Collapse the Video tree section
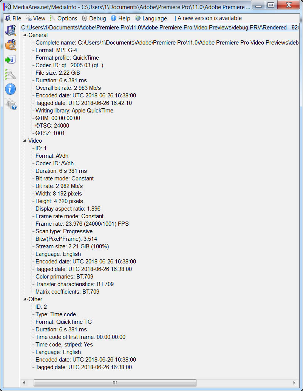303x391 pixels. tap(25, 141)
